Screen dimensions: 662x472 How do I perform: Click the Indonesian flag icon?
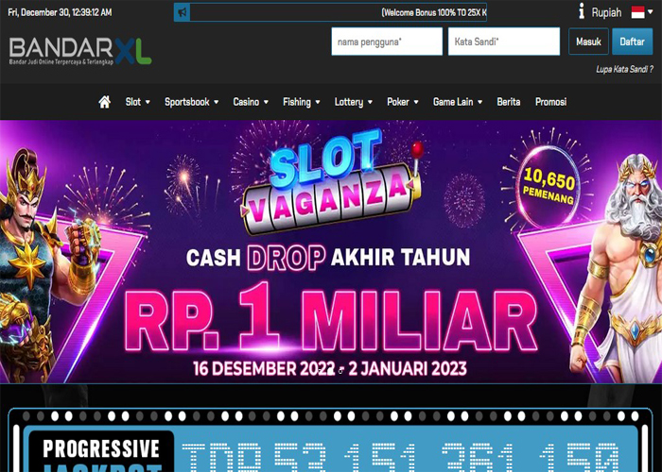[x=637, y=12]
